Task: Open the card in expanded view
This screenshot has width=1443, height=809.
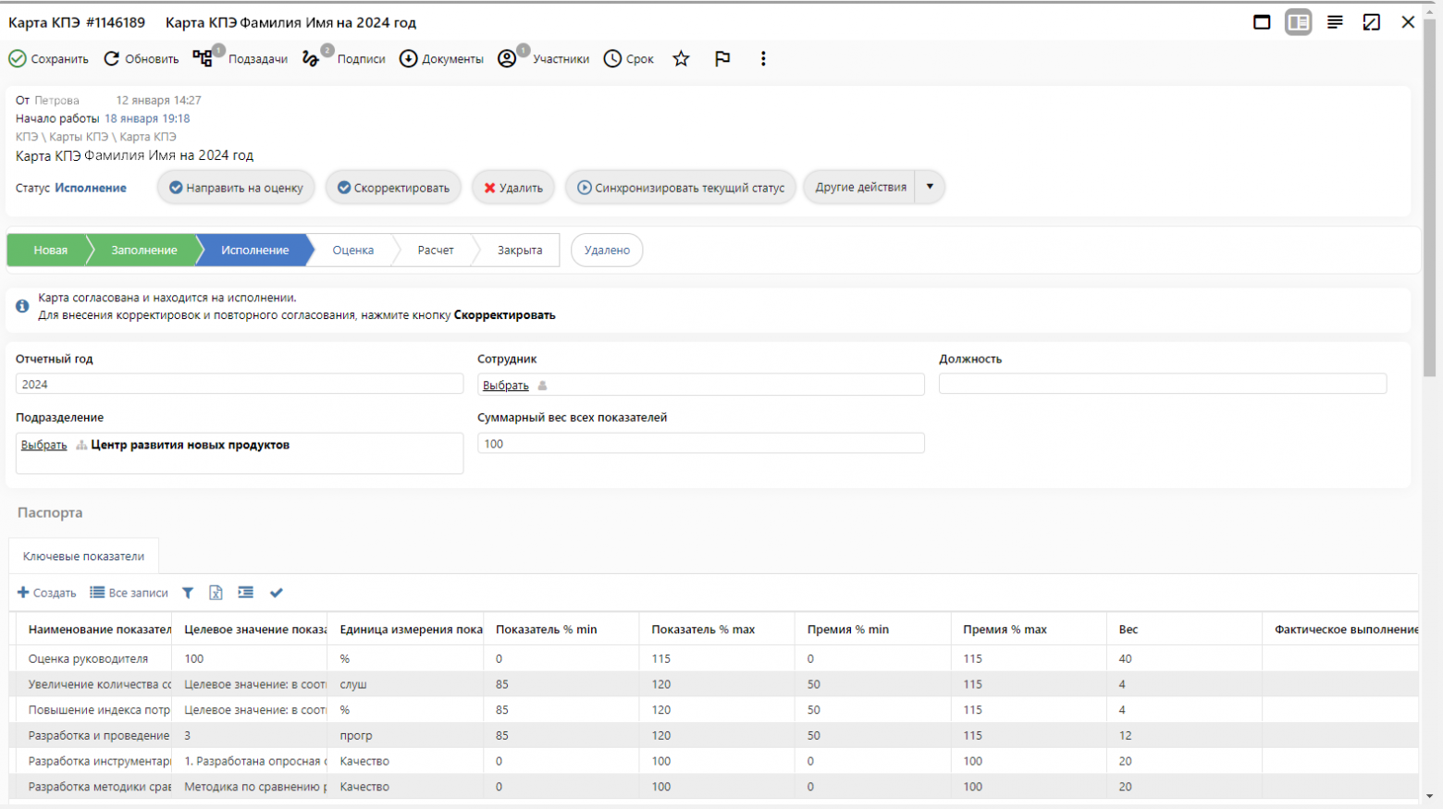Action: [1372, 22]
